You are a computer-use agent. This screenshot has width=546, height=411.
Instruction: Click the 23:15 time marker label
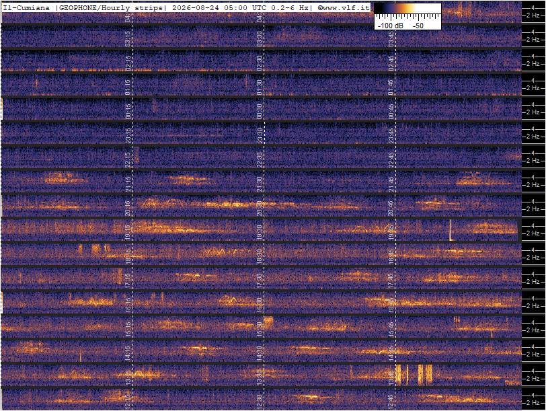pos(128,135)
